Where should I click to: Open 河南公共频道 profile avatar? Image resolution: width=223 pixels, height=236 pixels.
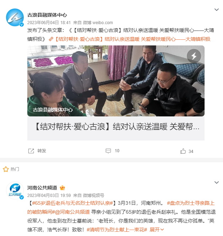(x=15, y=190)
